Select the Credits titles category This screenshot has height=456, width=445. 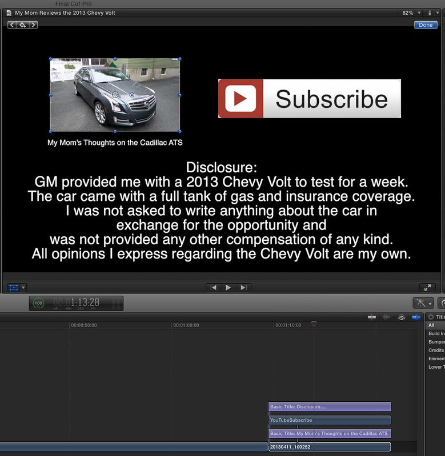436,350
